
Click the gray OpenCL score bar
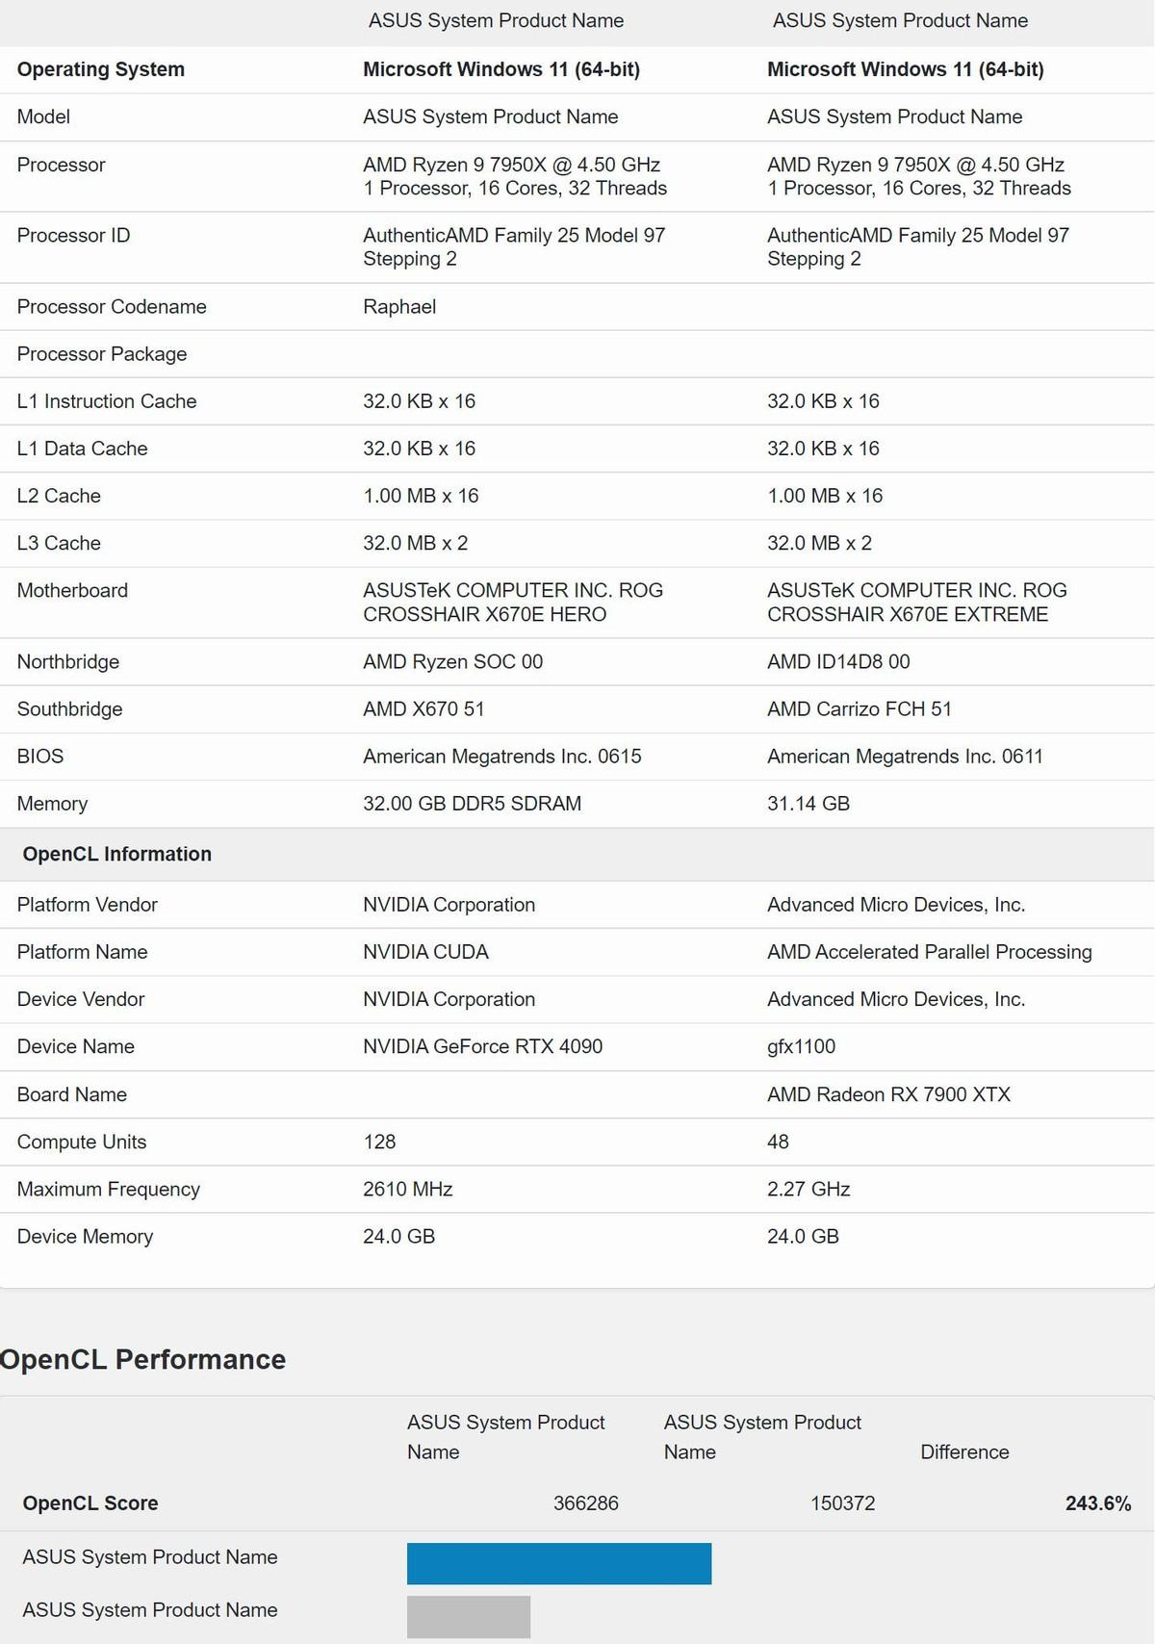tap(469, 1617)
